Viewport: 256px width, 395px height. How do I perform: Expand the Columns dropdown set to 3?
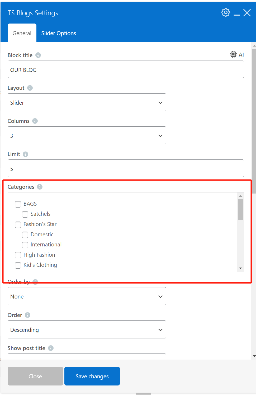coord(87,135)
